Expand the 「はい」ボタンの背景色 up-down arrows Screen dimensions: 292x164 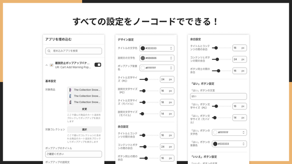tap(243, 144)
